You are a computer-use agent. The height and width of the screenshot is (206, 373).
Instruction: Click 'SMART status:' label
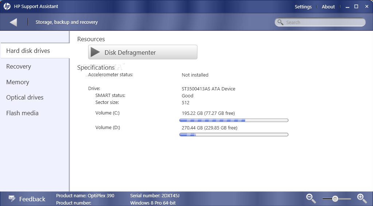click(110, 96)
